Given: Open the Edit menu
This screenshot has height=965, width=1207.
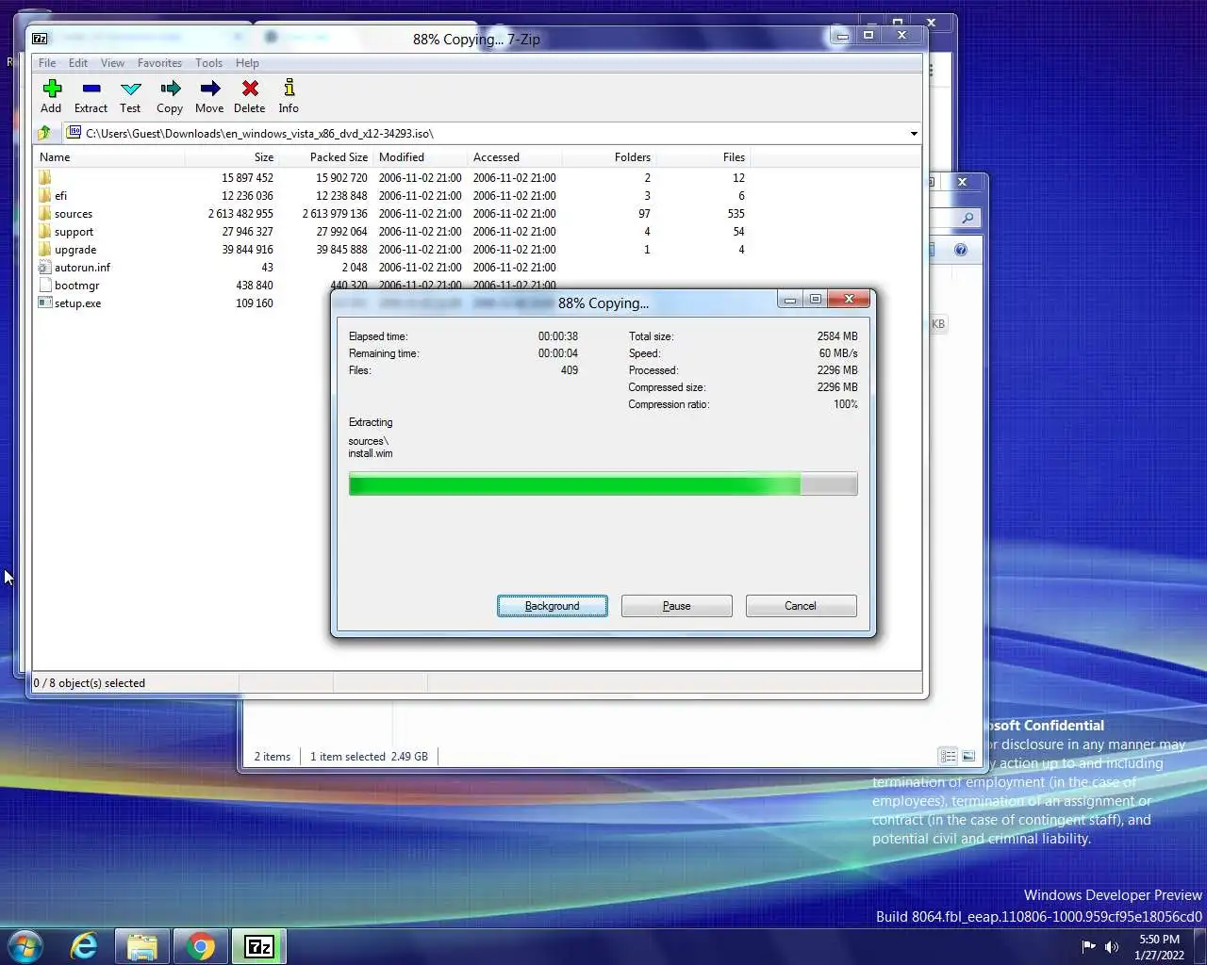Looking at the screenshot, I should (x=78, y=63).
